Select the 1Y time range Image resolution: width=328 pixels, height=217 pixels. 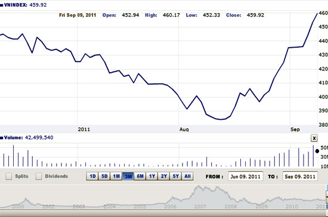coord(152,176)
